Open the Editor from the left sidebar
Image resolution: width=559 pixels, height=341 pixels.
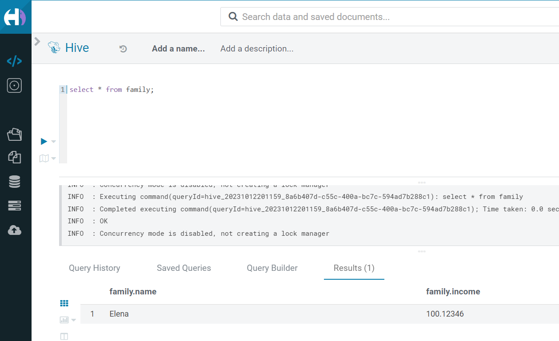click(14, 61)
